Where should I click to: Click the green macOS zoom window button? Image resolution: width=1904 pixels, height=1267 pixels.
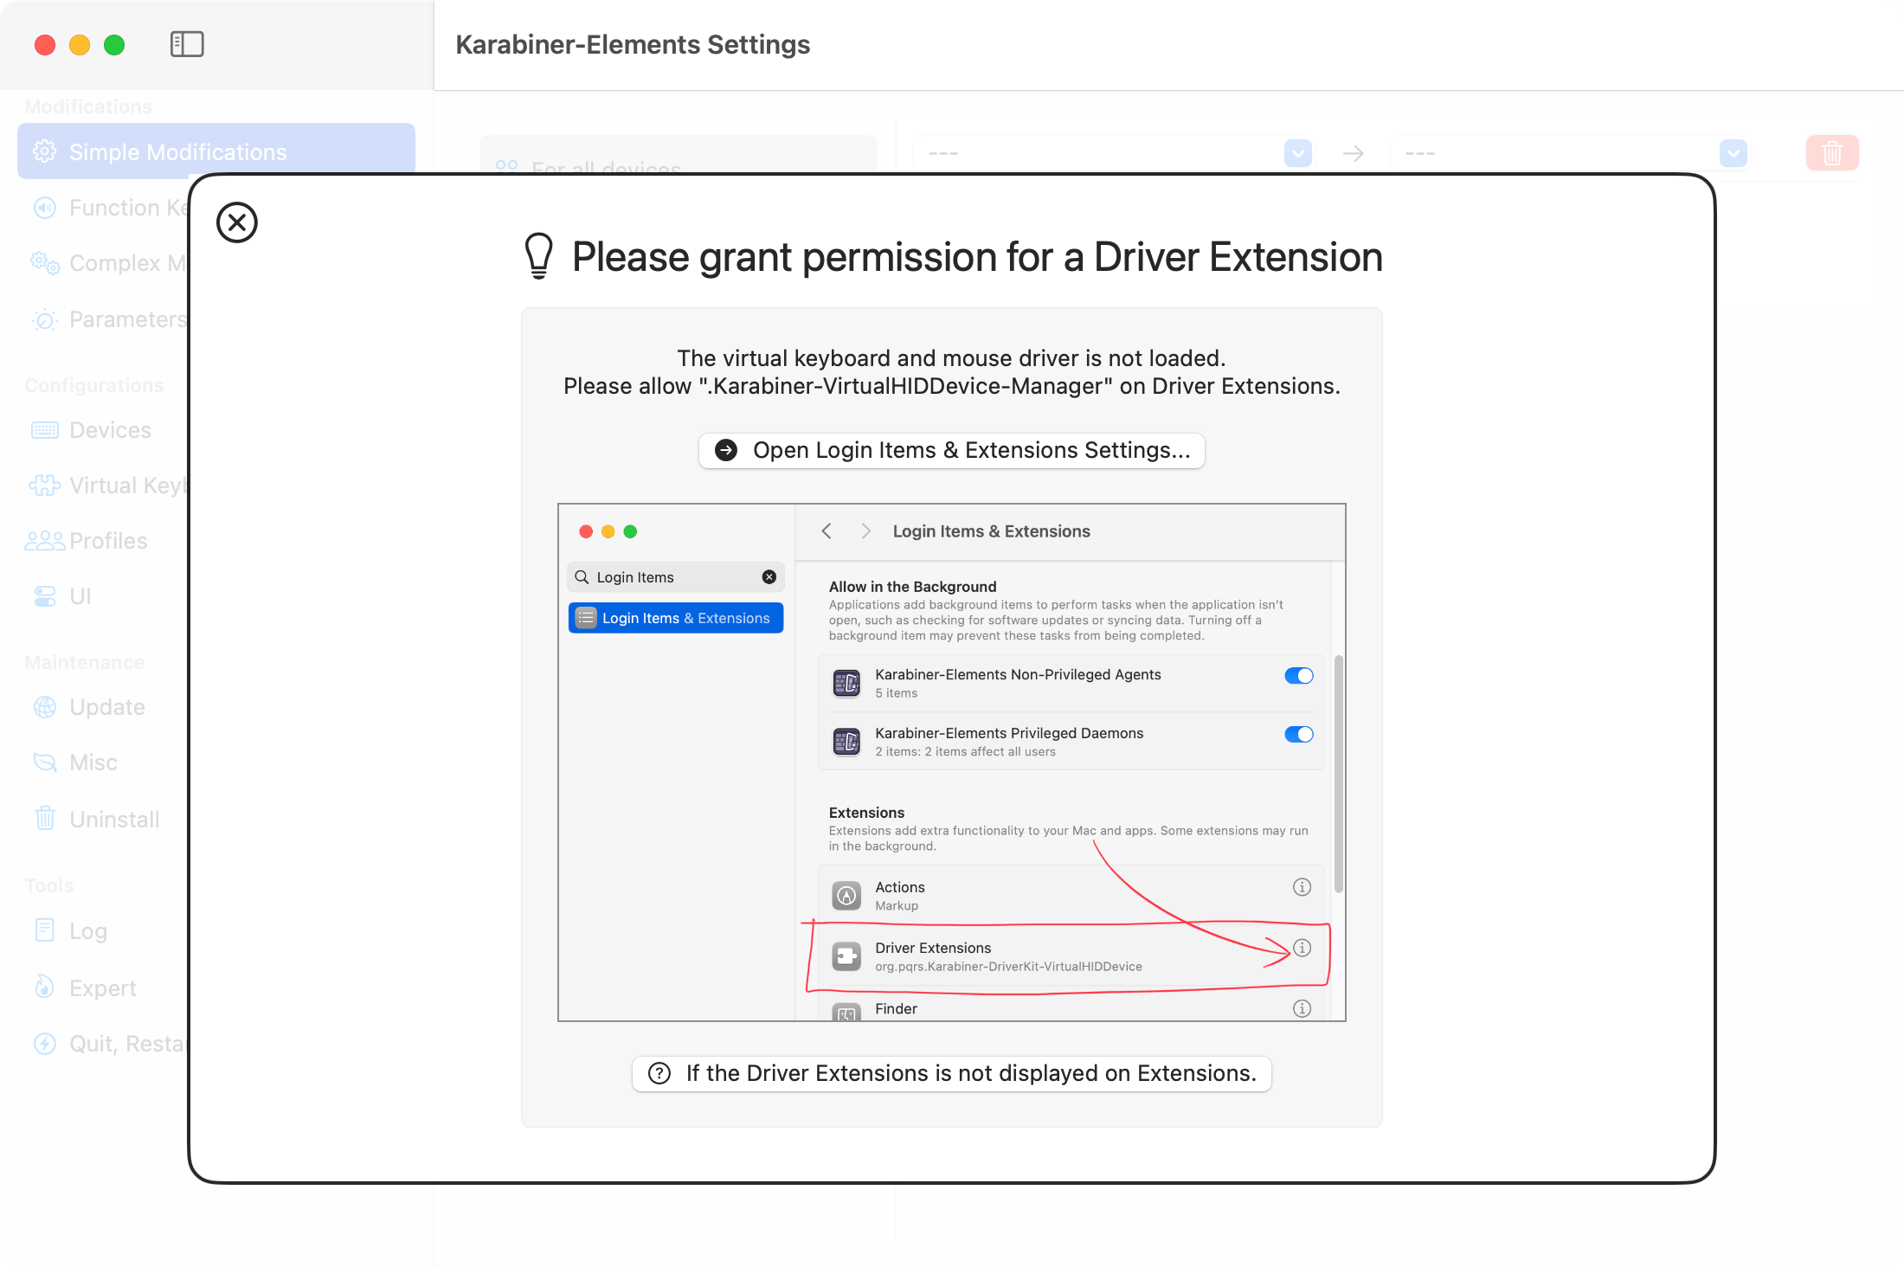click(x=114, y=44)
